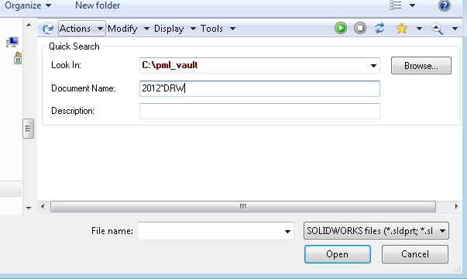Click the sidebar scroll up arrow
The height and width of the screenshot is (279, 467).
(29, 25)
